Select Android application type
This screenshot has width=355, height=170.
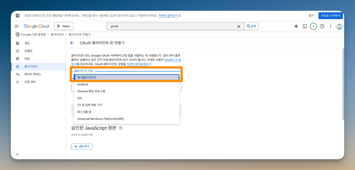point(127,84)
